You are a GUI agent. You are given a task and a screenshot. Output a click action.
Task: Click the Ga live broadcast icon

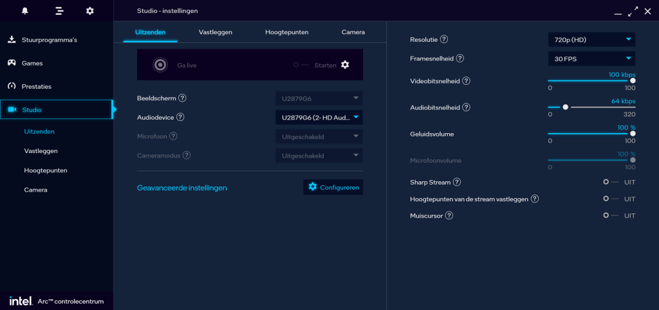click(160, 65)
